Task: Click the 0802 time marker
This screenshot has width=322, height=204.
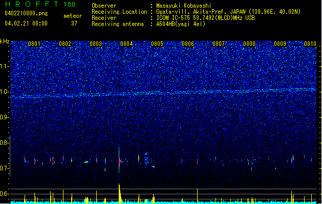Action: [x=65, y=44]
